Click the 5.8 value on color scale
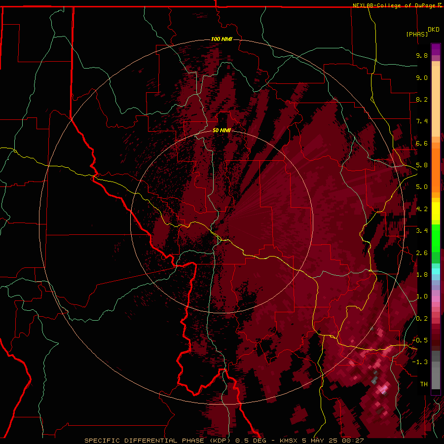Image resolution: width=444 pixels, height=444 pixels. point(422,165)
